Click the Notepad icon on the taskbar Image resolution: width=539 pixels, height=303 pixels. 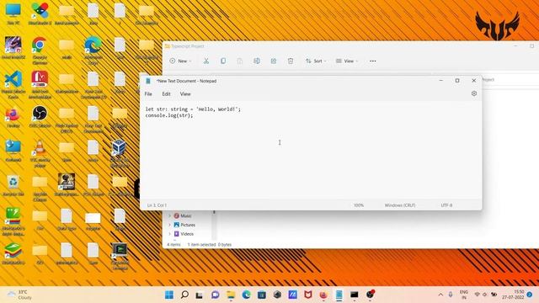[x=339, y=295]
